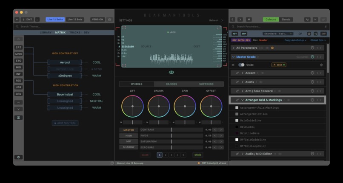Select the Aerosol theme slot

coord(65,62)
